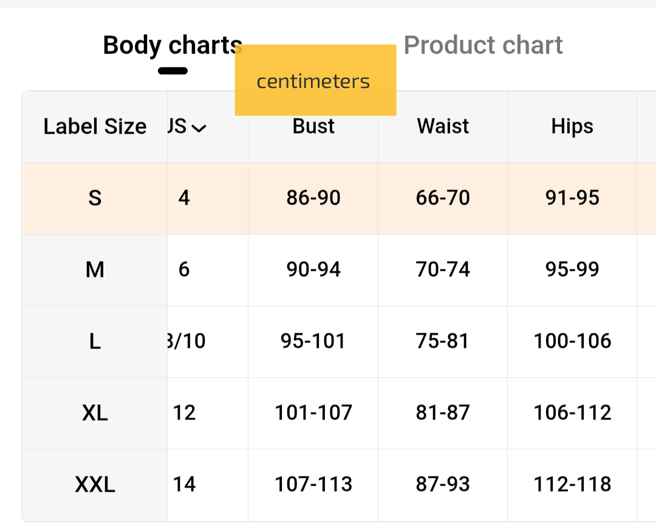Image resolution: width=656 pixels, height=531 pixels.
Task: Click the Label Size column header
Action: [x=95, y=127]
